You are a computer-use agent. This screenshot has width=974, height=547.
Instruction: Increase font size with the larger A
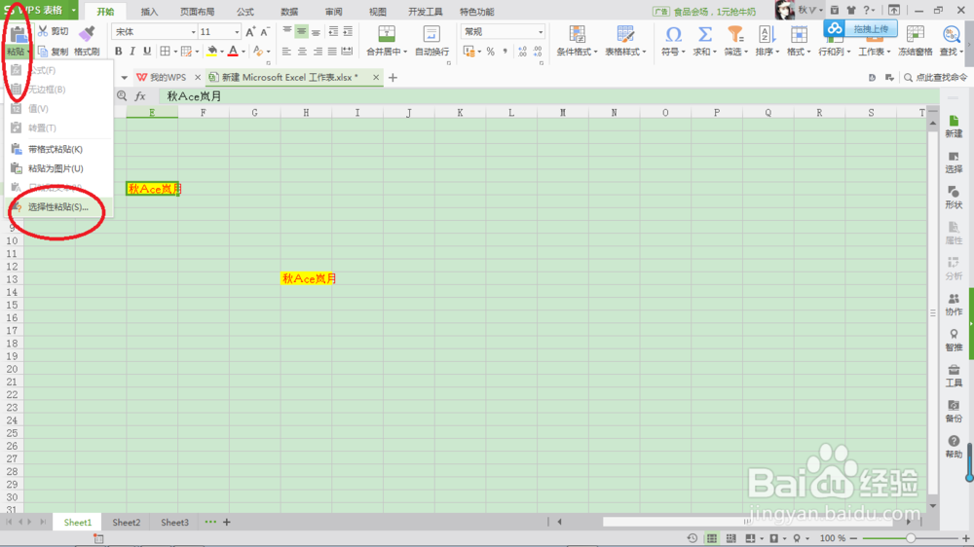pos(249,32)
